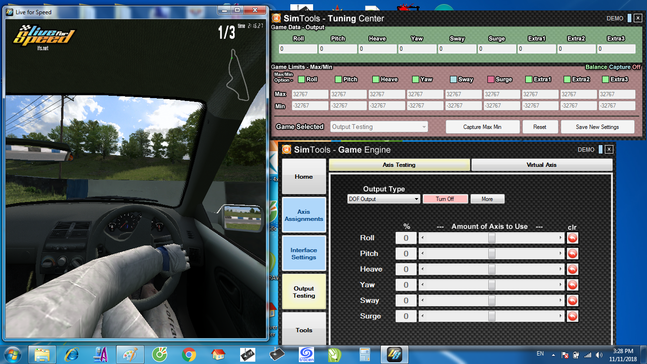647x364 pixels.
Task: Click the red clr icon for Sway
Action: (572, 300)
